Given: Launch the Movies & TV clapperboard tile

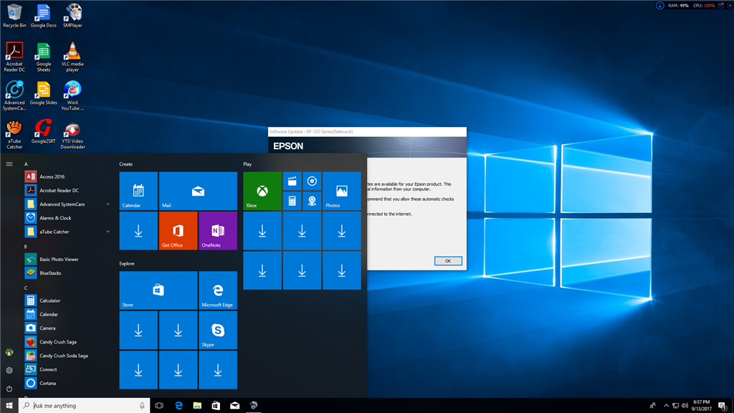Looking at the screenshot, I should coord(292,181).
